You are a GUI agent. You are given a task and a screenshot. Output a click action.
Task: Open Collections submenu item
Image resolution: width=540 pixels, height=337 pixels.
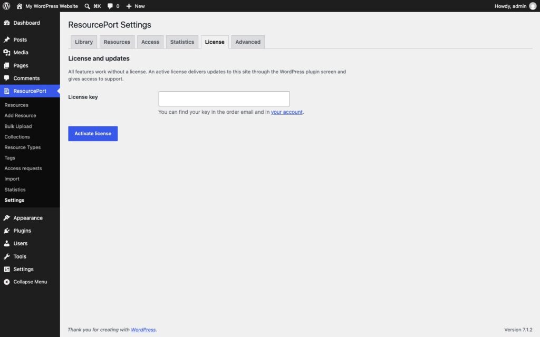click(x=17, y=136)
